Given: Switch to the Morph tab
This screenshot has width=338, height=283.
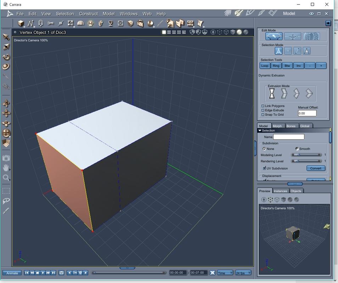Looking at the screenshot, I should 277,126.
